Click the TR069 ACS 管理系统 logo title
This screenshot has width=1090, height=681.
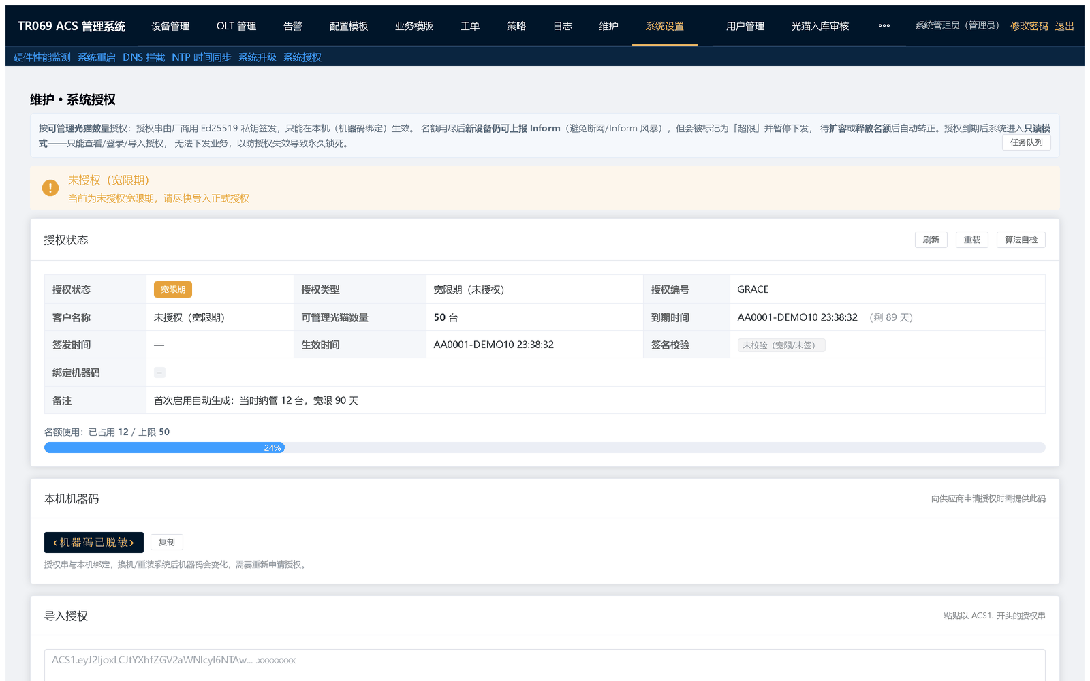tap(72, 26)
